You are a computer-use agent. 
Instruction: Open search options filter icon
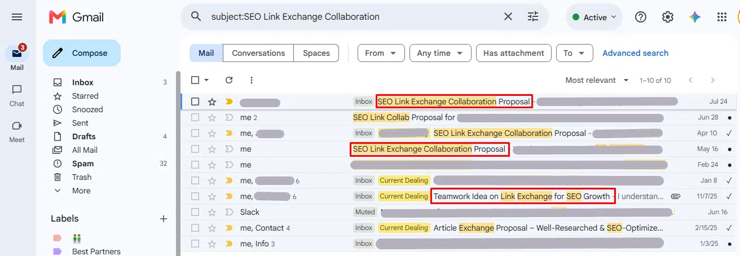pyautogui.click(x=533, y=17)
